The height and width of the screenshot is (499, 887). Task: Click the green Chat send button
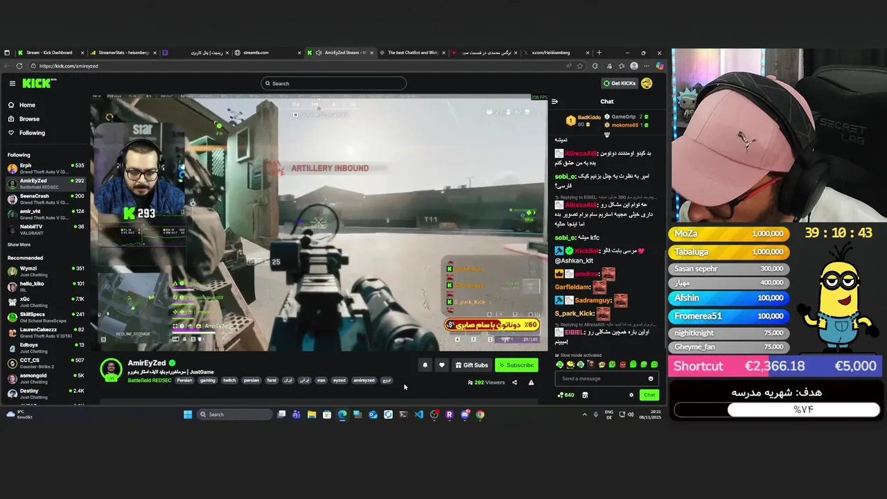click(649, 395)
